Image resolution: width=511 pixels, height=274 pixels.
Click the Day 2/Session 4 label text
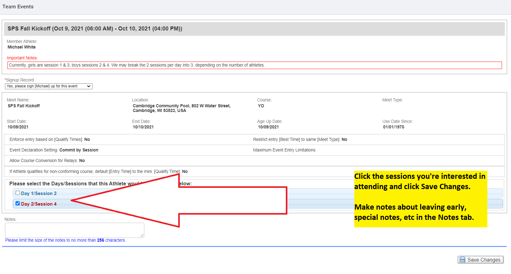click(39, 204)
